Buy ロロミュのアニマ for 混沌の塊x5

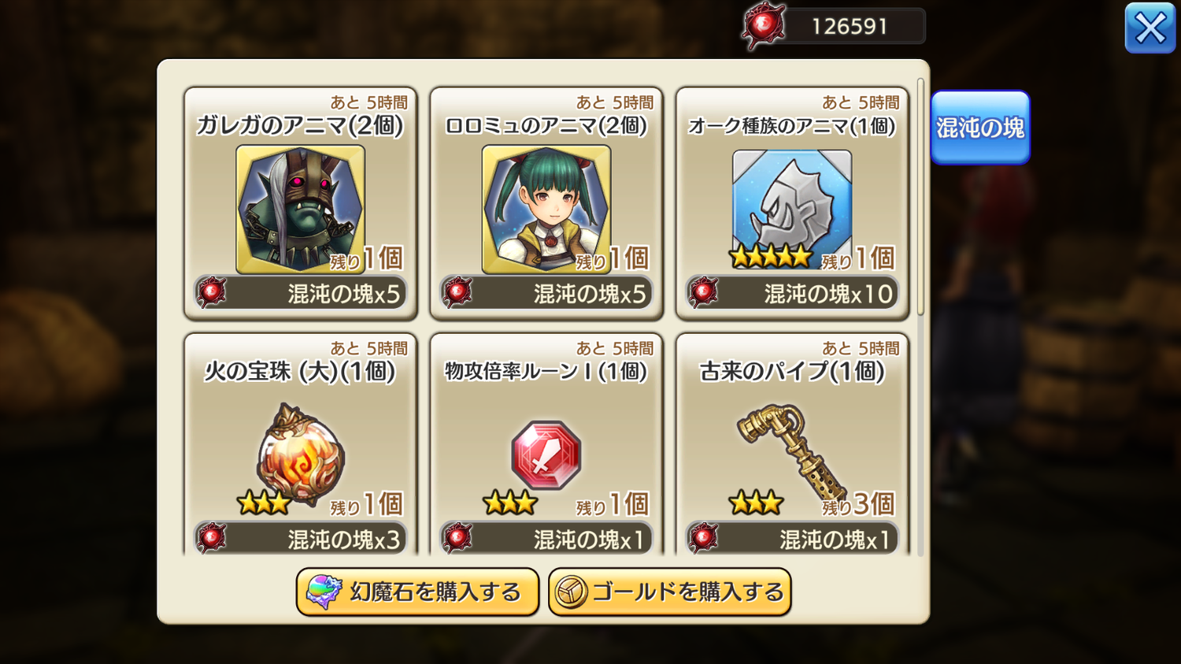(x=546, y=293)
